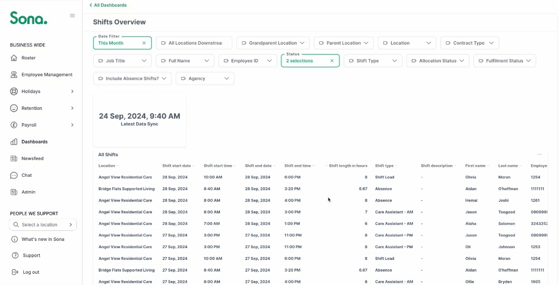Click the Holidays lifebuoy icon
558x285 pixels.
14,91
